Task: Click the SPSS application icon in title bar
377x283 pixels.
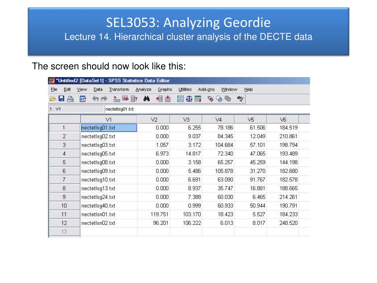Action: click(52, 80)
